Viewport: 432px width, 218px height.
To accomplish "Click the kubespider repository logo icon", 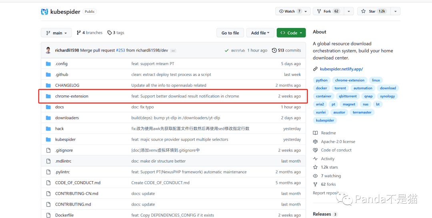I will coord(44,12).
